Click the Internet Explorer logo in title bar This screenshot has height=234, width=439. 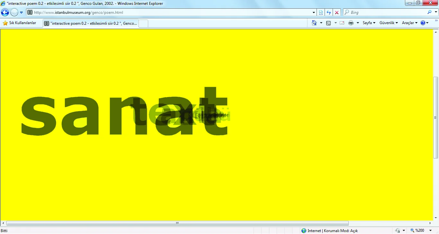click(3, 3)
